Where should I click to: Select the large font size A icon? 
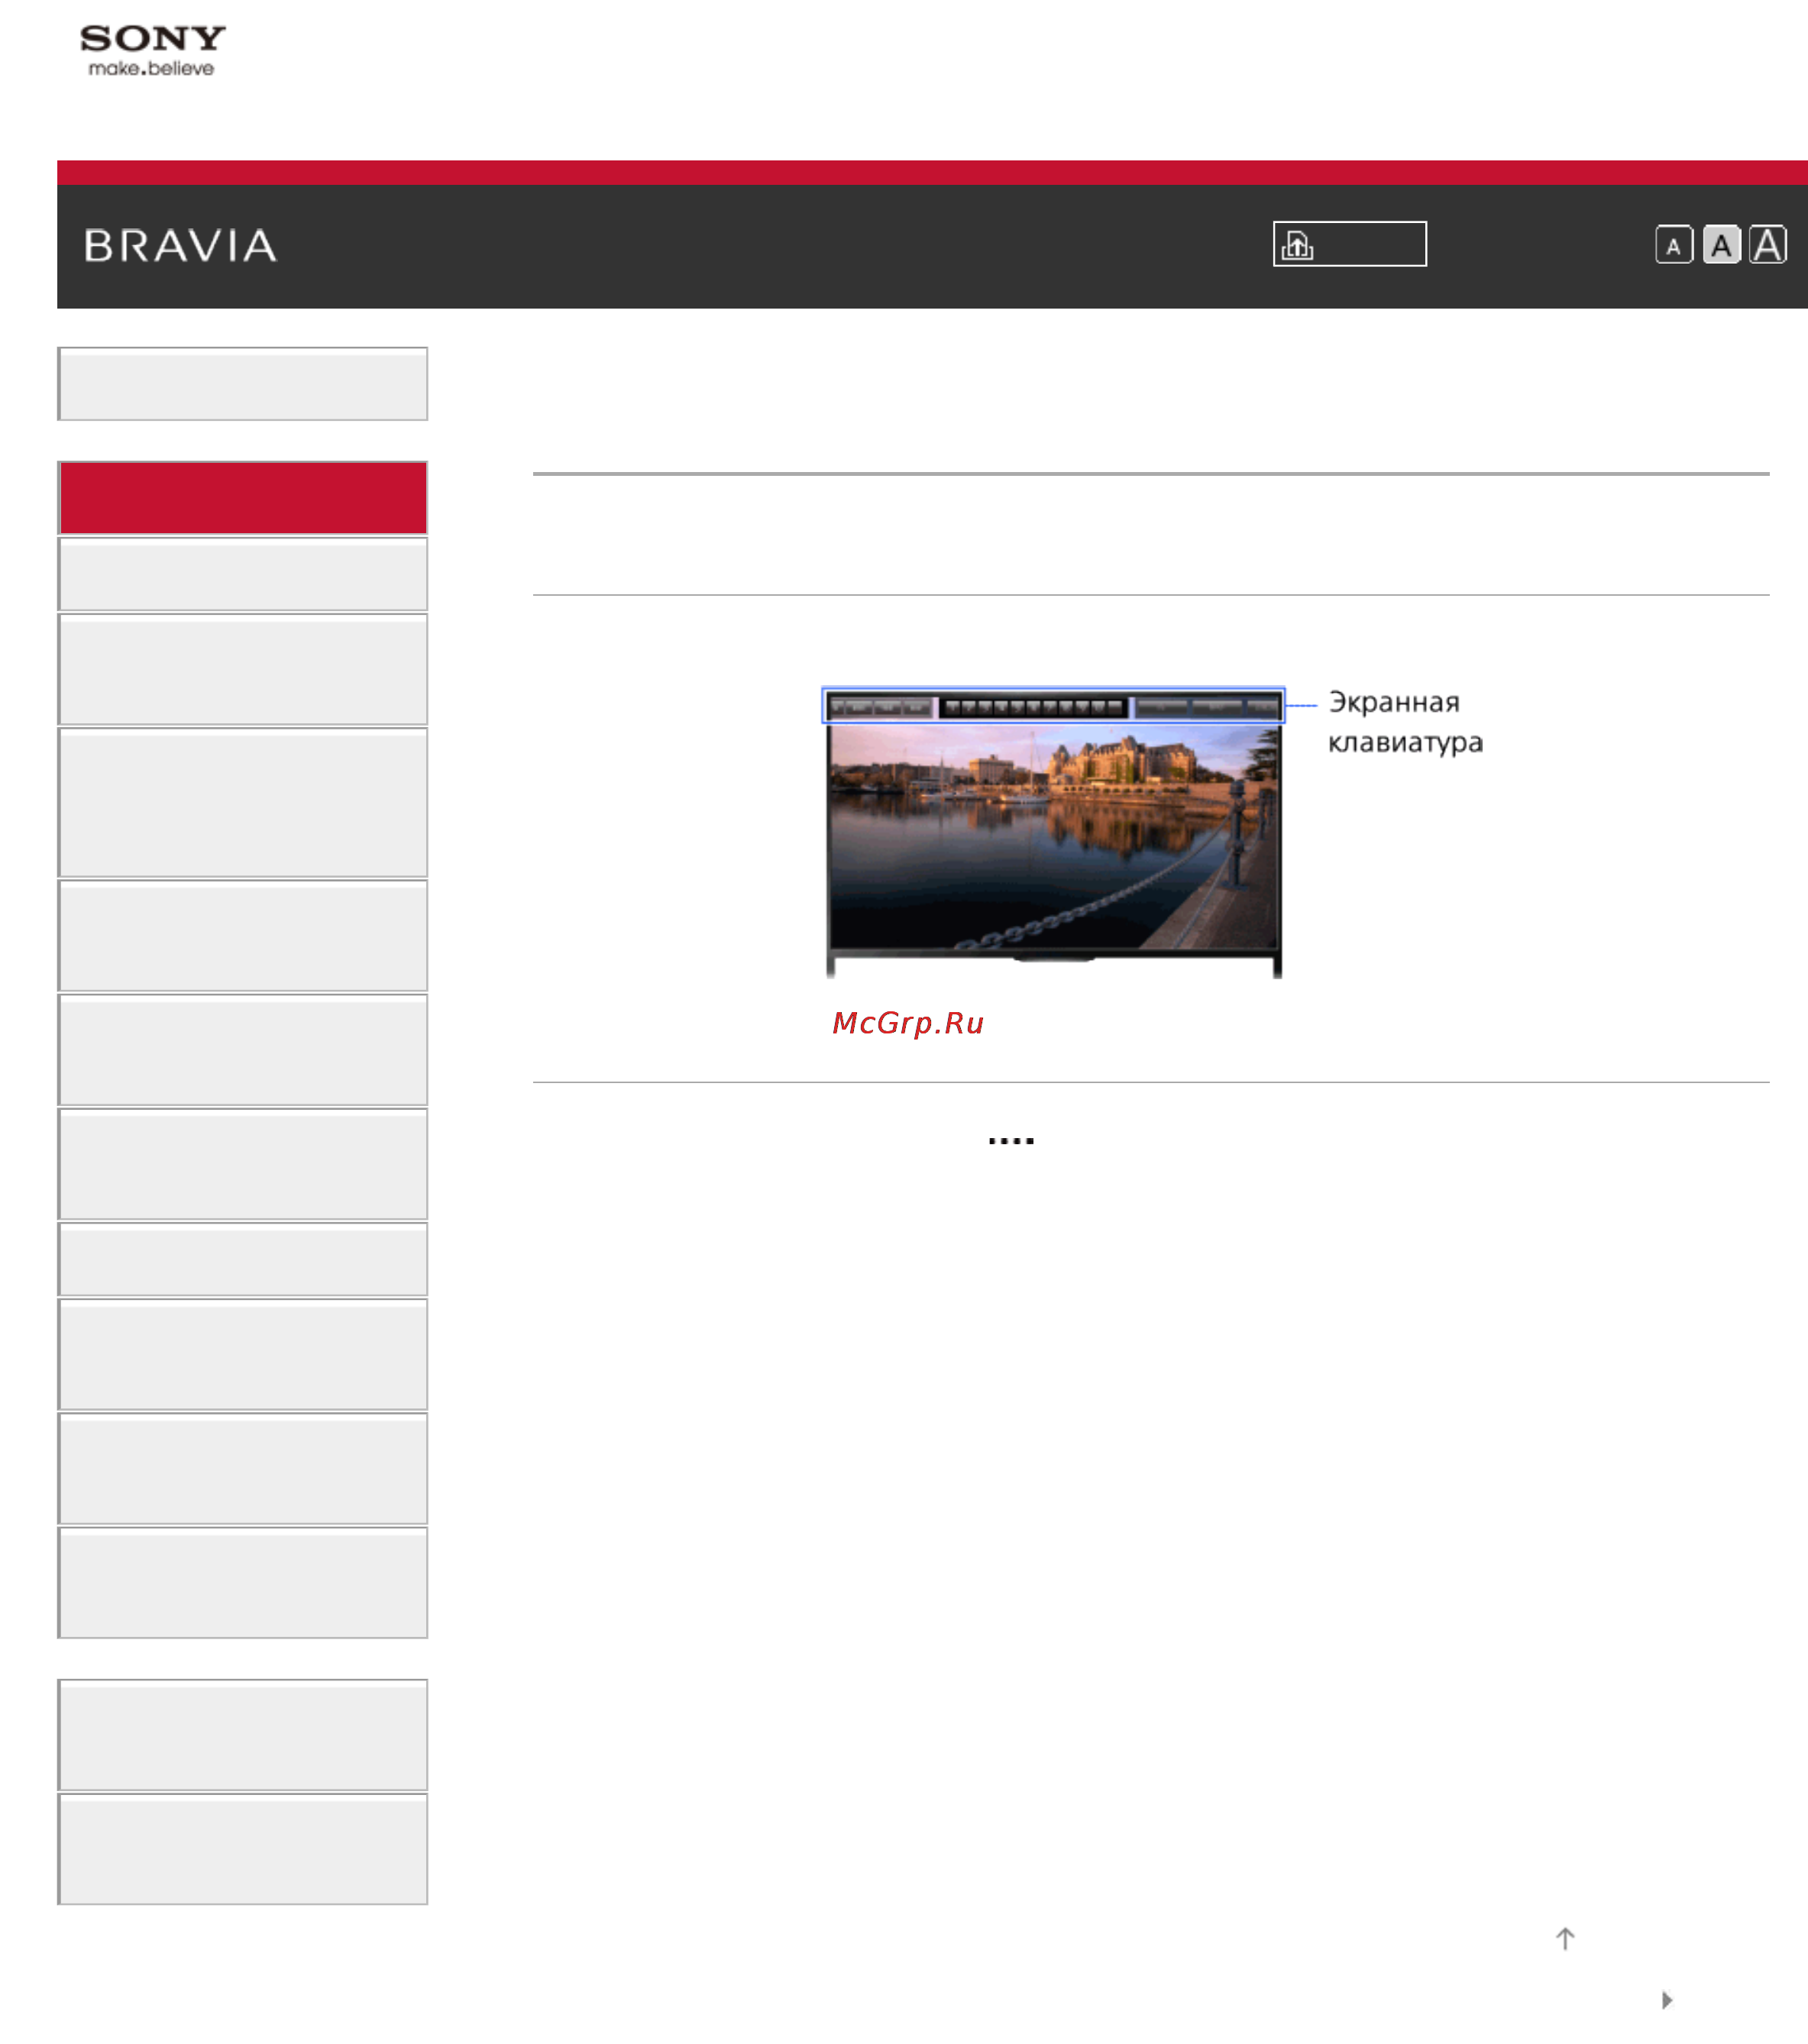pyautogui.click(x=1767, y=245)
